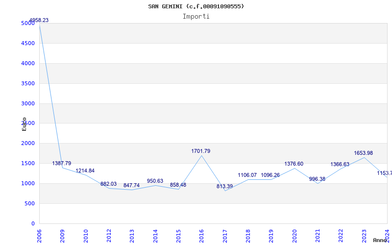Click the 1653.98 data label
Viewport: 392px width, 245px height.
[363, 153]
